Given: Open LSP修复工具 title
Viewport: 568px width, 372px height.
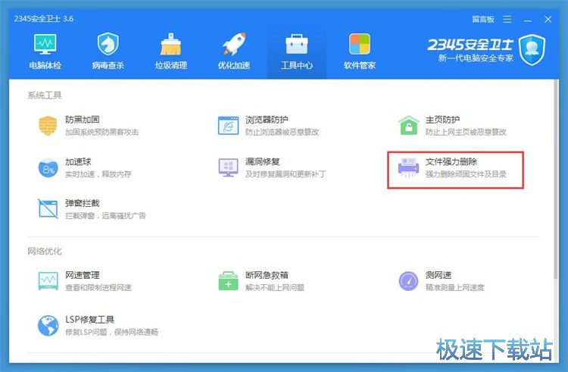Looking at the screenshot, I should [x=90, y=320].
